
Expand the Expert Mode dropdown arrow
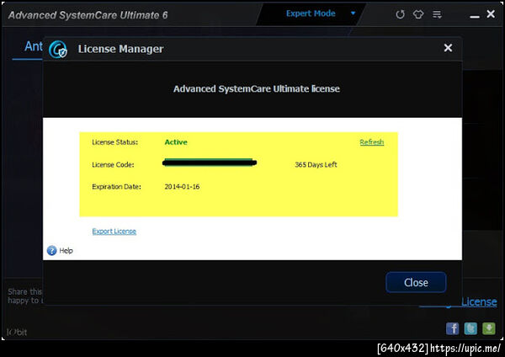pos(353,13)
